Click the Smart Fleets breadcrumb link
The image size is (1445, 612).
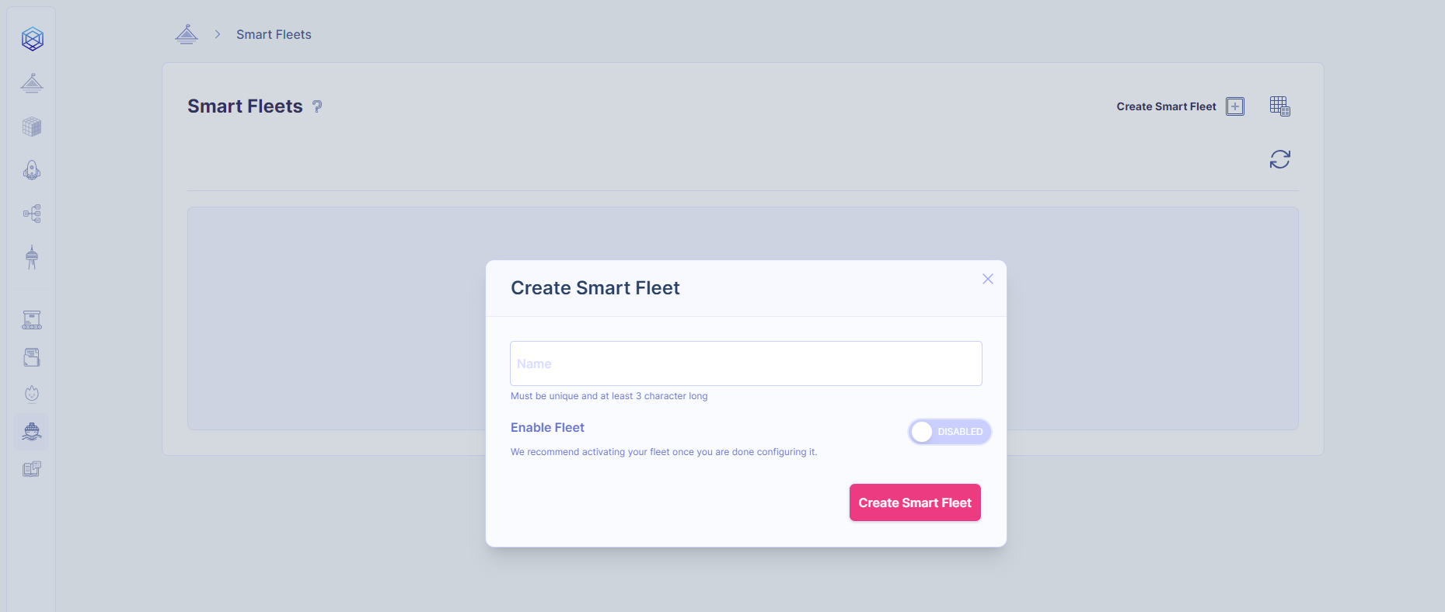pos(274,34)
